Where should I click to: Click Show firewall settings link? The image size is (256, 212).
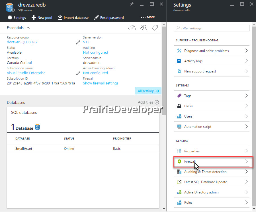click(101, 83)
